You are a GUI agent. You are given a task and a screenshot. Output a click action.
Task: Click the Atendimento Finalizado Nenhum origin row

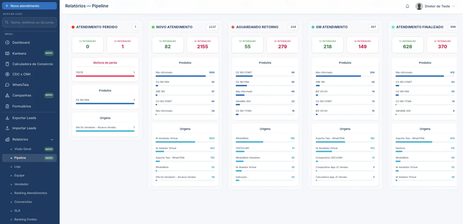(425, 150)
